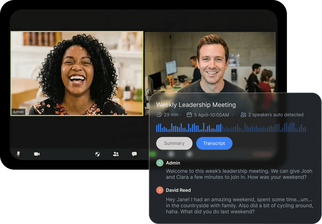Click the Weekly Leadership Meeting title
This screenshot has height=224, width=322.
click(196, 105)
